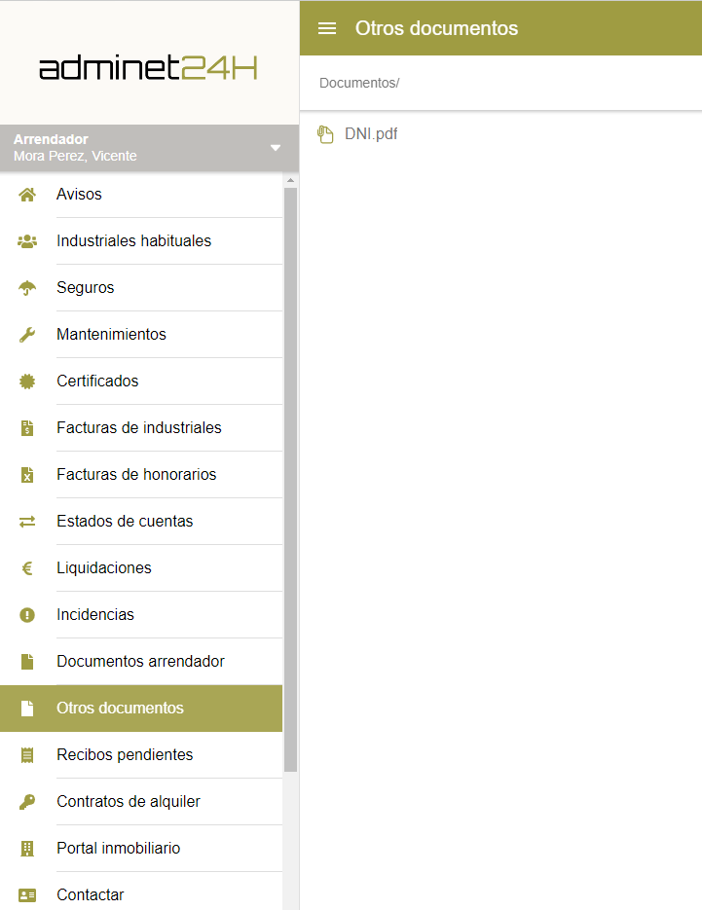Image resolution: width=702 pixels, height=910 pixels.
Task: Open the Liquidaciones section
Action: coord(141,568)
